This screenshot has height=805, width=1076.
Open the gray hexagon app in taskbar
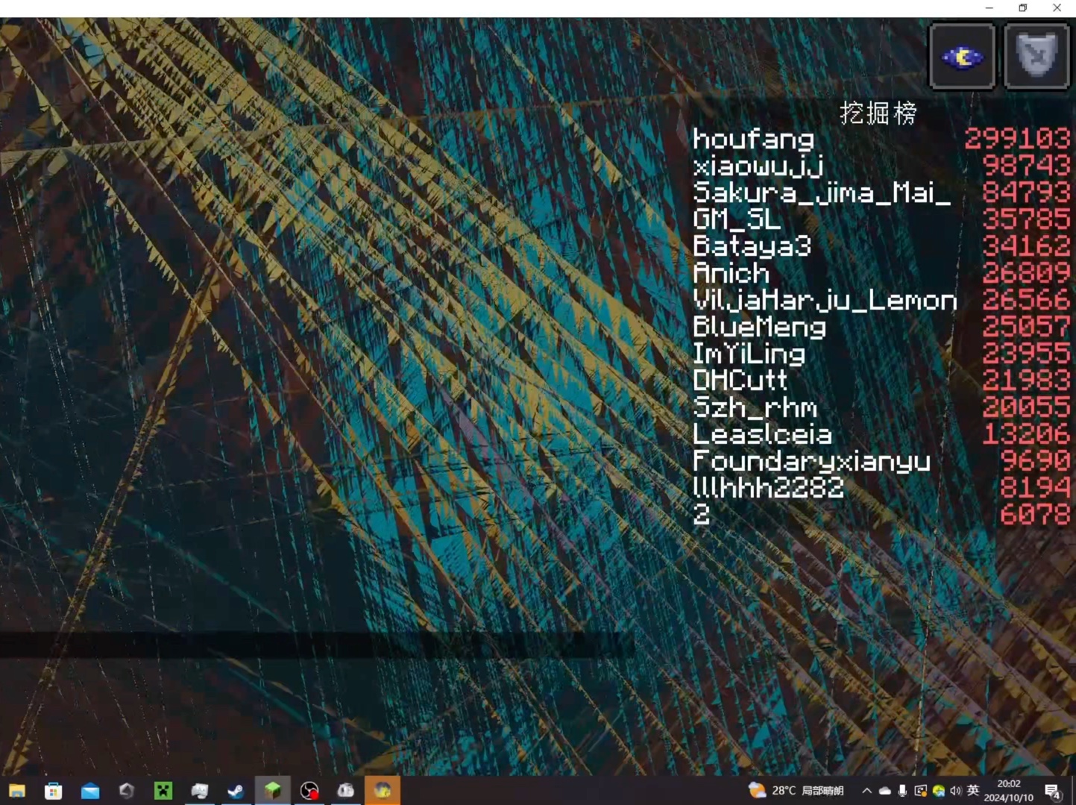pyautogui.click(x=127, y=791)
